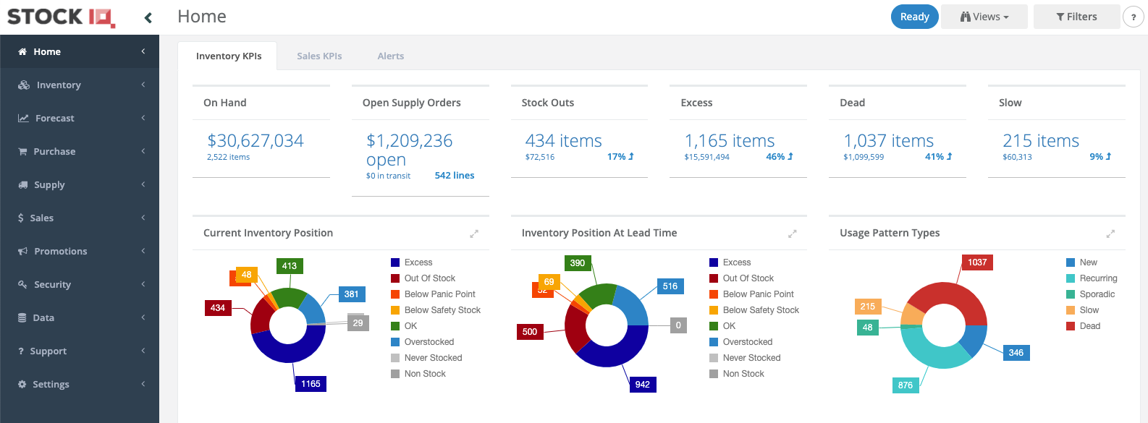Click the Supply truck icon in sidebar
The image size is (1148, 423).
(23, 184)
